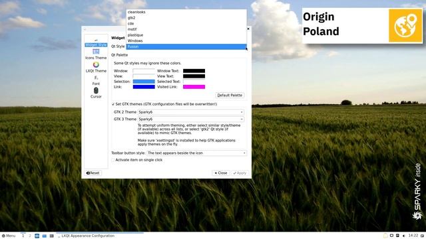Select plastique from the Qt Style list
The image size is (426, 239).
(x=186, y=35)
